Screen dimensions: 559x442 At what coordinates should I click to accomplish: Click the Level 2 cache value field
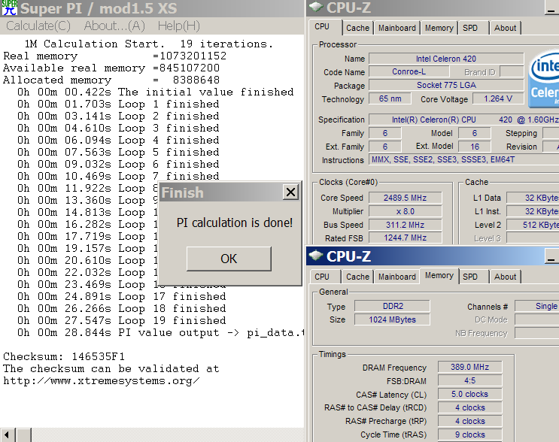[533, 225]
